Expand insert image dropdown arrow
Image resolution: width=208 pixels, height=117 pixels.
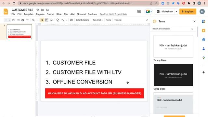(54, 20)
